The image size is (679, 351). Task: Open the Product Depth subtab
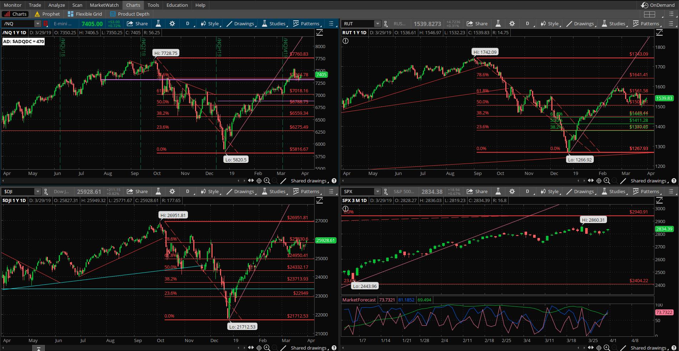[130, 14]
